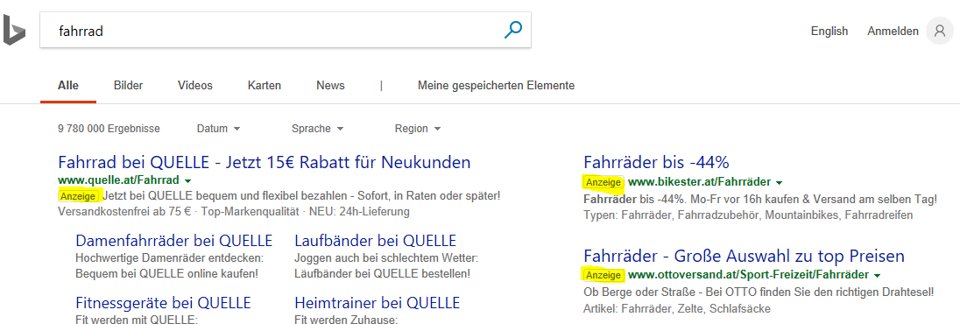Open arrow next to ottoversand.at URL
The height and width of the screenshot is (324, 960).
click(878, 274)
